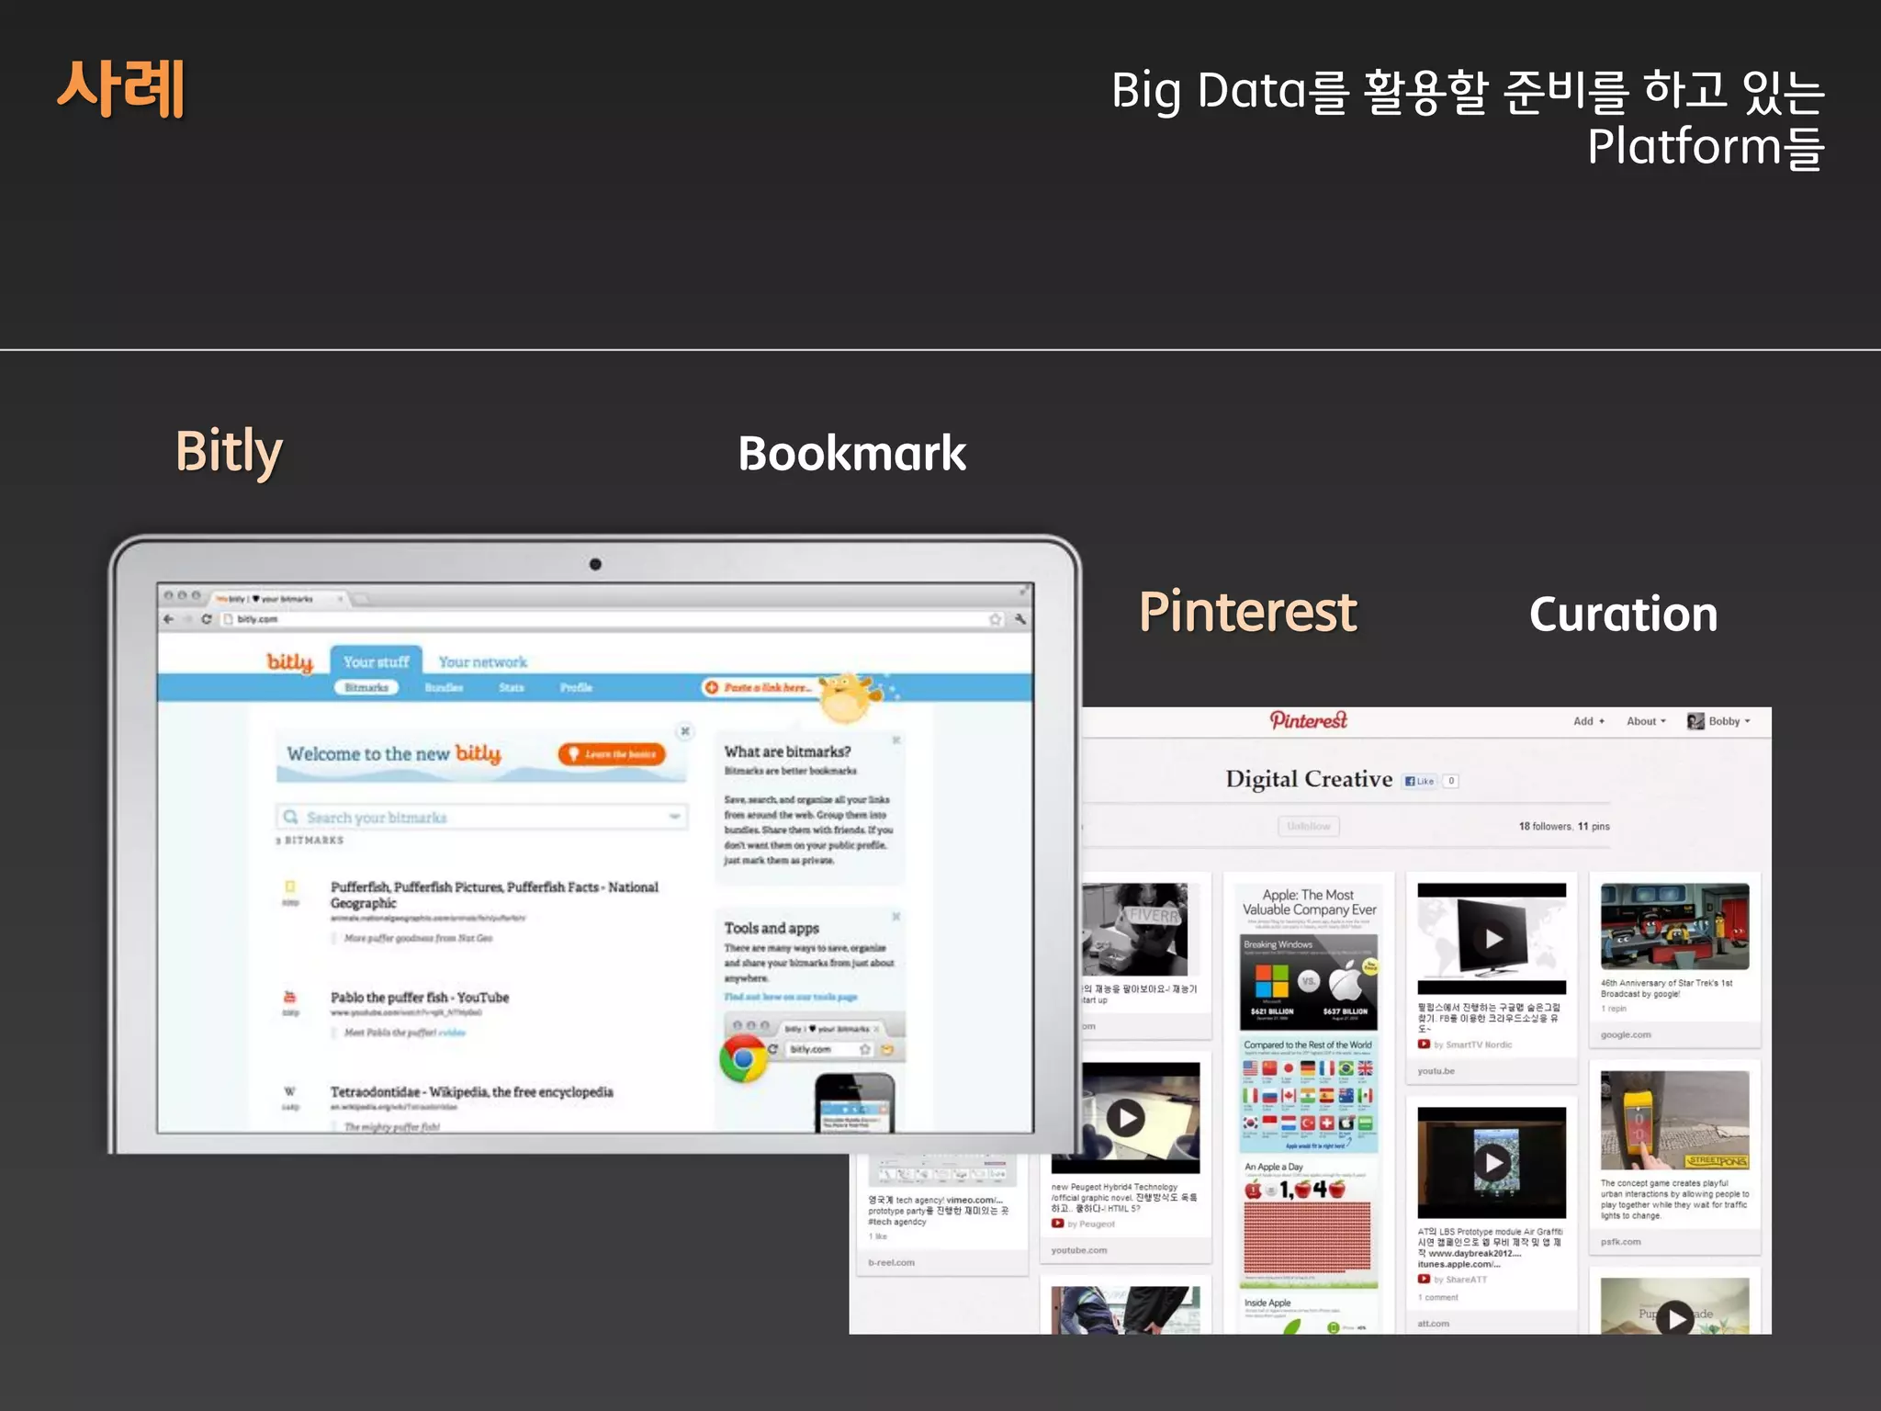
Task: Close the Welcome to the new bitly banner
Action: [685, 731]
